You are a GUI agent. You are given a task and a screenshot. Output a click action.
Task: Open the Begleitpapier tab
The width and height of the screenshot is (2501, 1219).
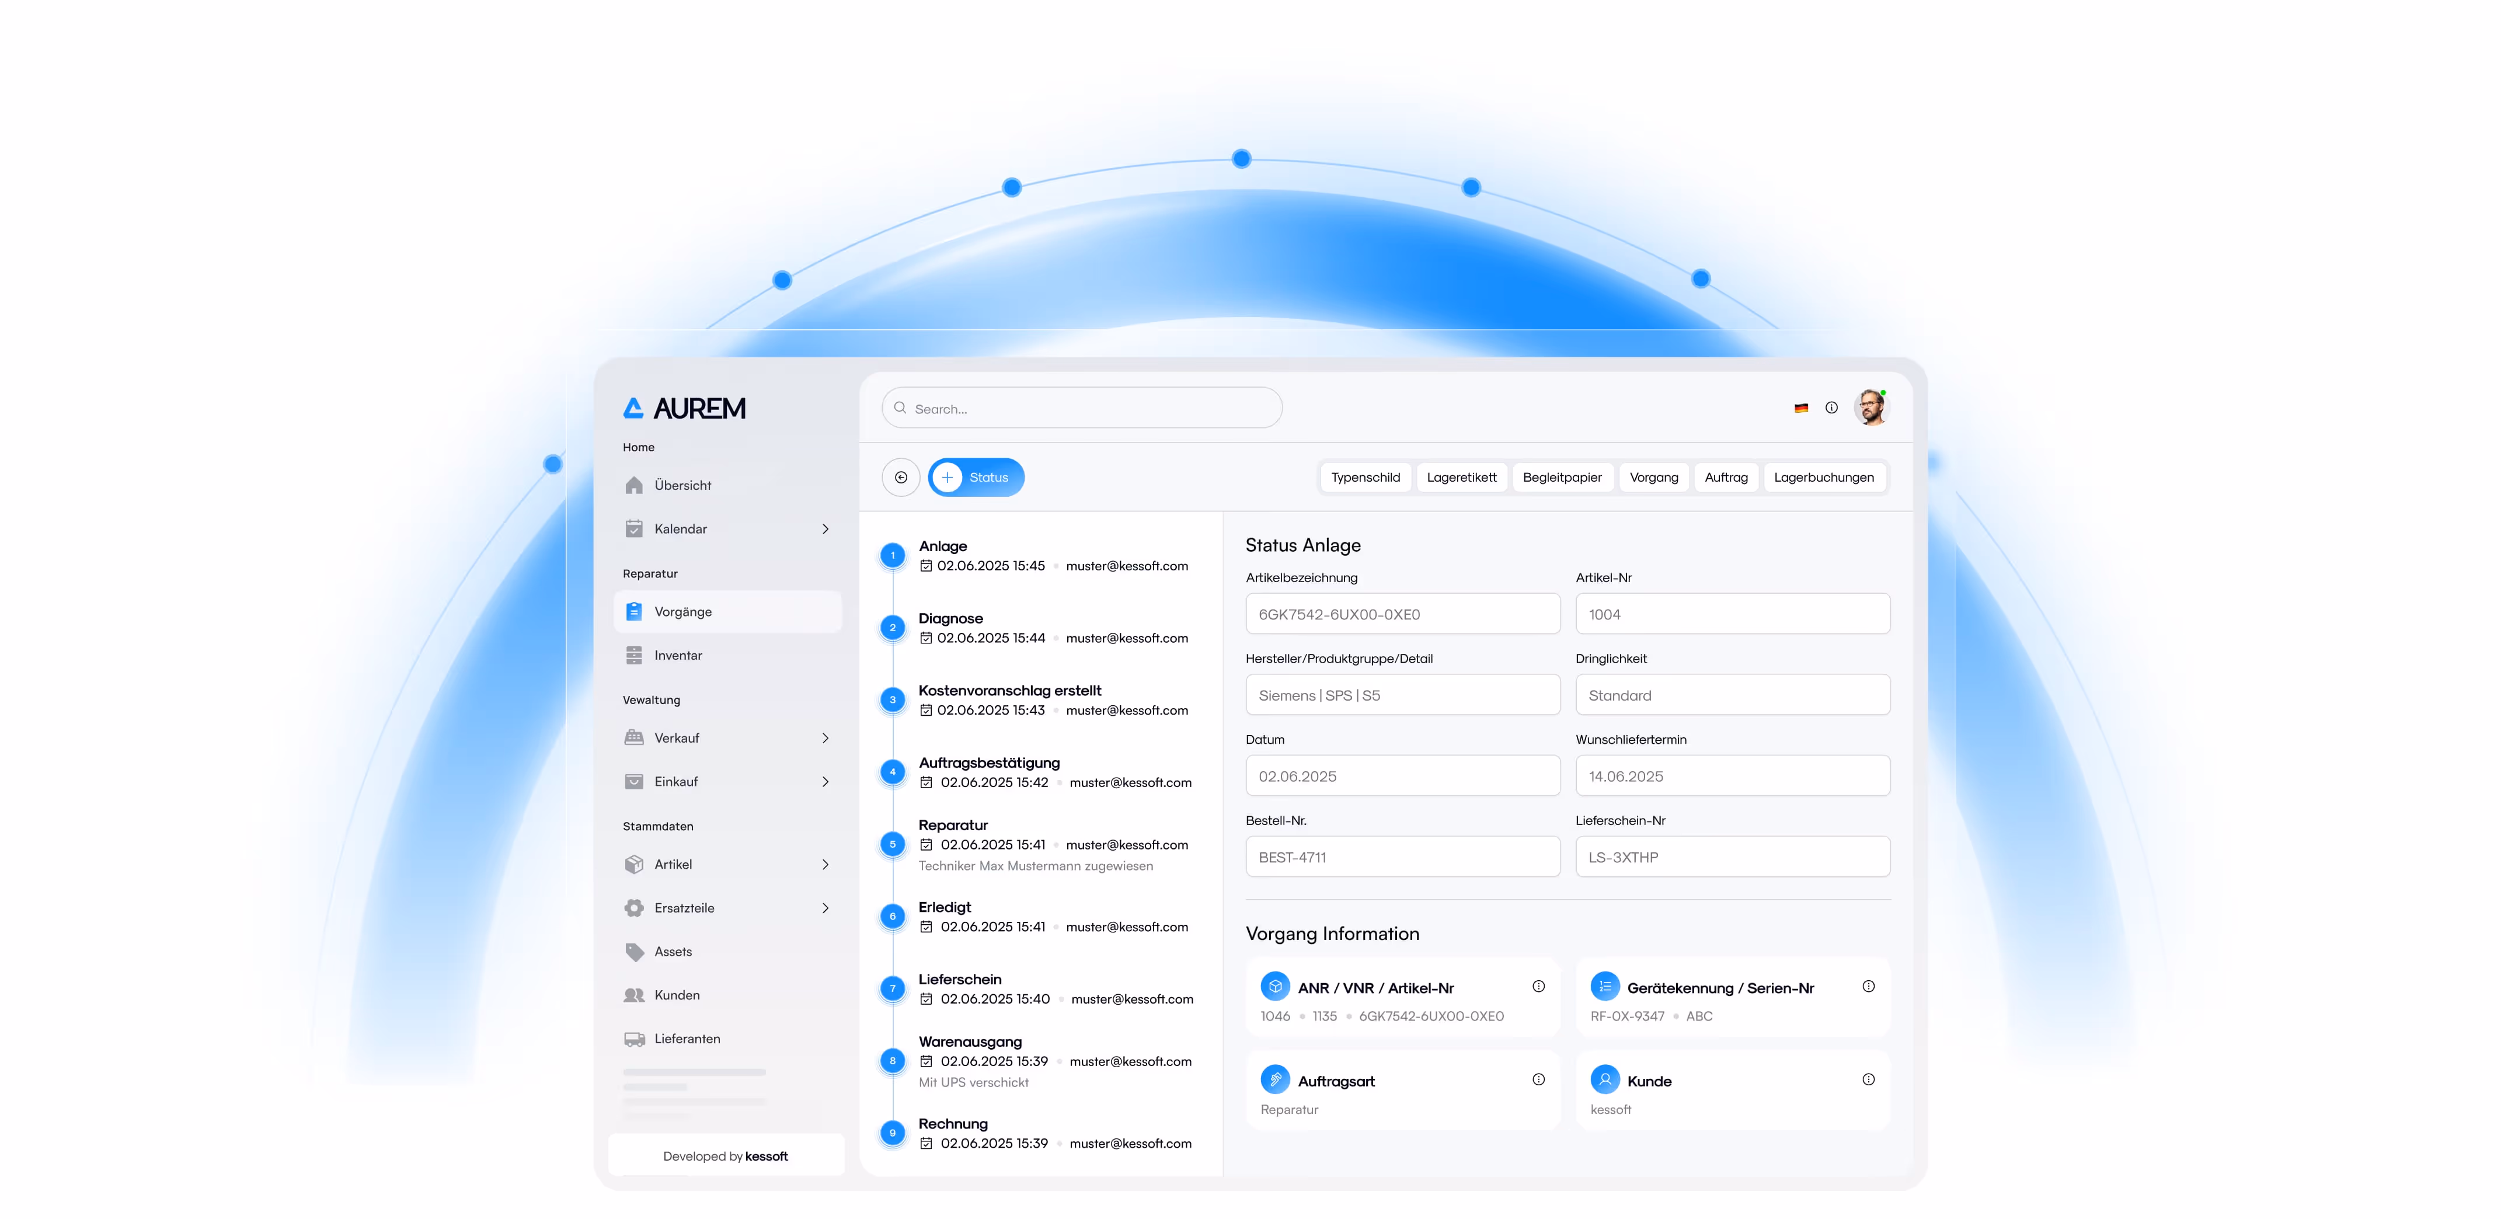coord(1562,478)
